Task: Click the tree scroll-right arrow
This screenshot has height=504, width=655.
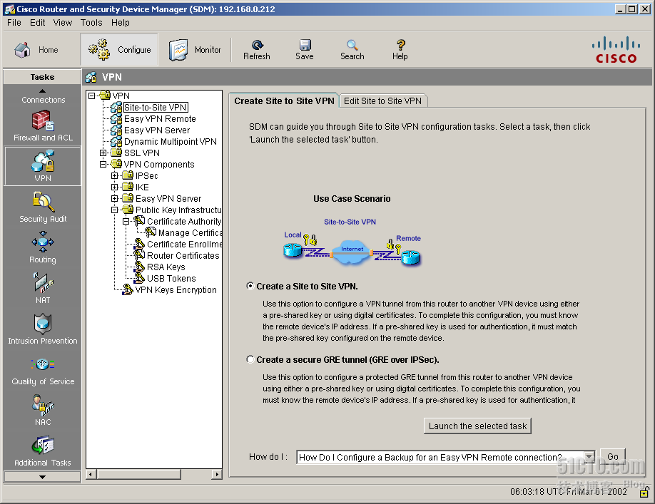Action: [216, 474]
